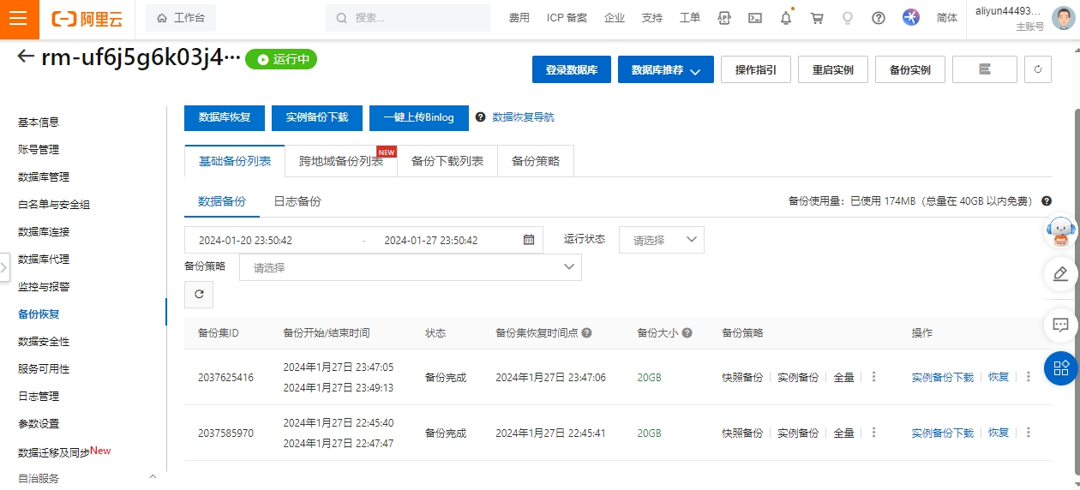
Task: Go back using the left arrow
Action: tap(26, 57)
